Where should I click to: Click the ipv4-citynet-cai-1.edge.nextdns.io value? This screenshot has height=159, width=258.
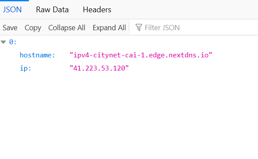[x=141, y=55]
